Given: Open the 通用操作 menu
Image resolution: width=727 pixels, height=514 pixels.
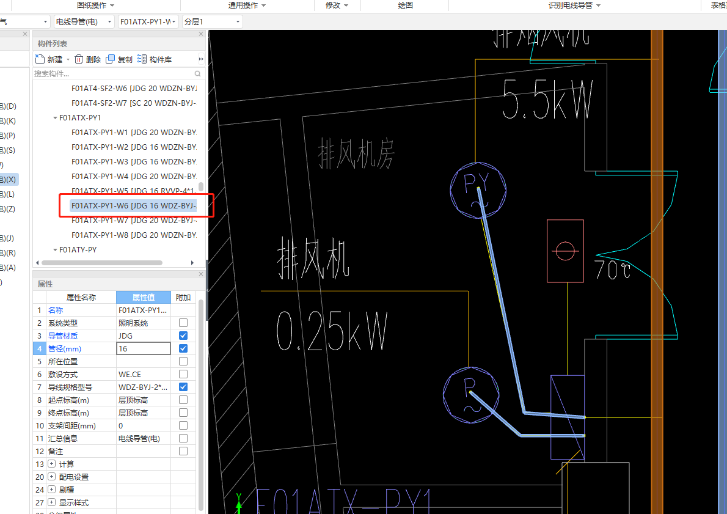Looking at the screenshot, I should [x=247, y=5].
